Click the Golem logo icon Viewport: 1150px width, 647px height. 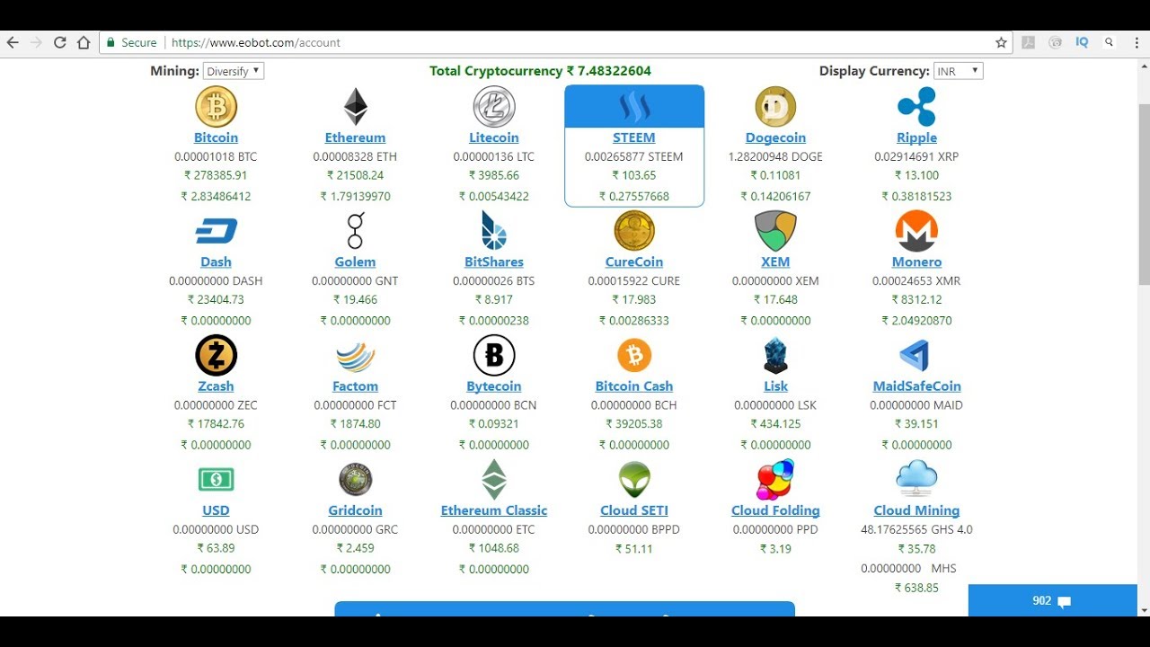[356, 231]
